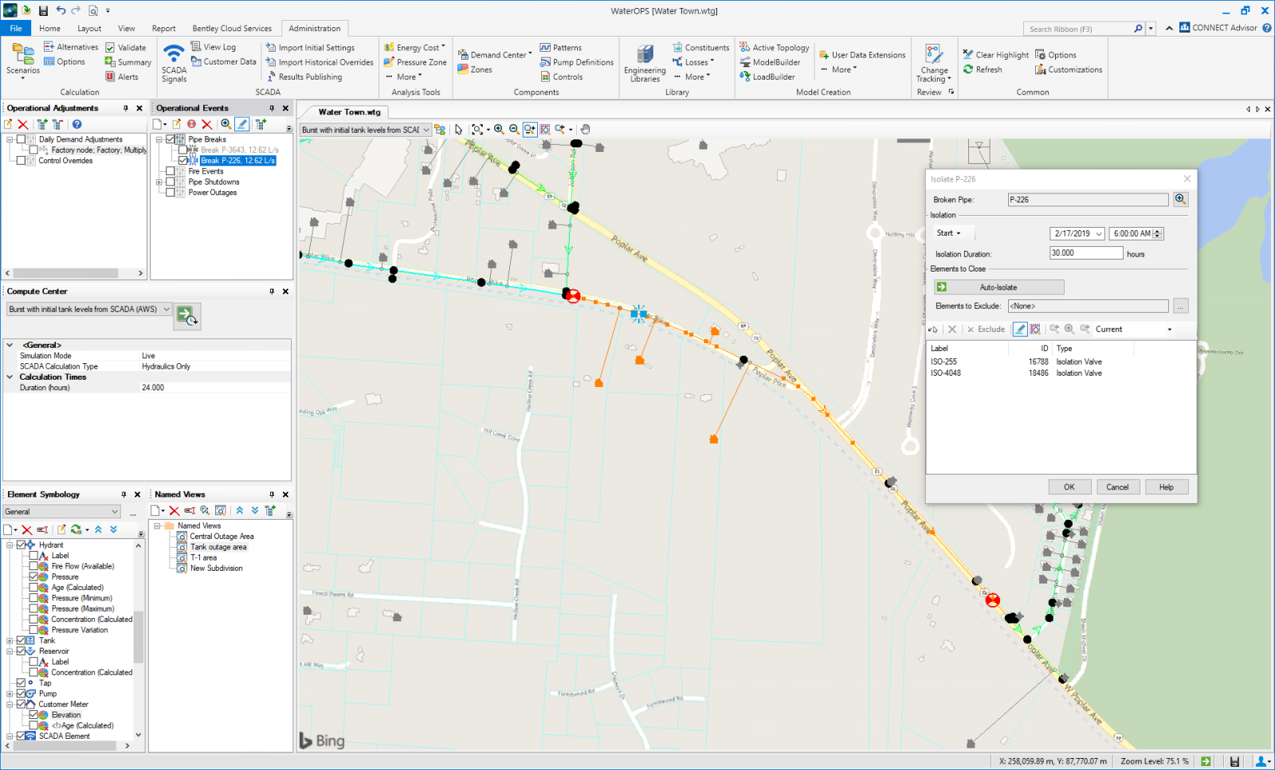Image resolution: width=1275 pixels, height=770 pixels.
Task: Open the map scenario dropdown above drawing
Action: 426,130
